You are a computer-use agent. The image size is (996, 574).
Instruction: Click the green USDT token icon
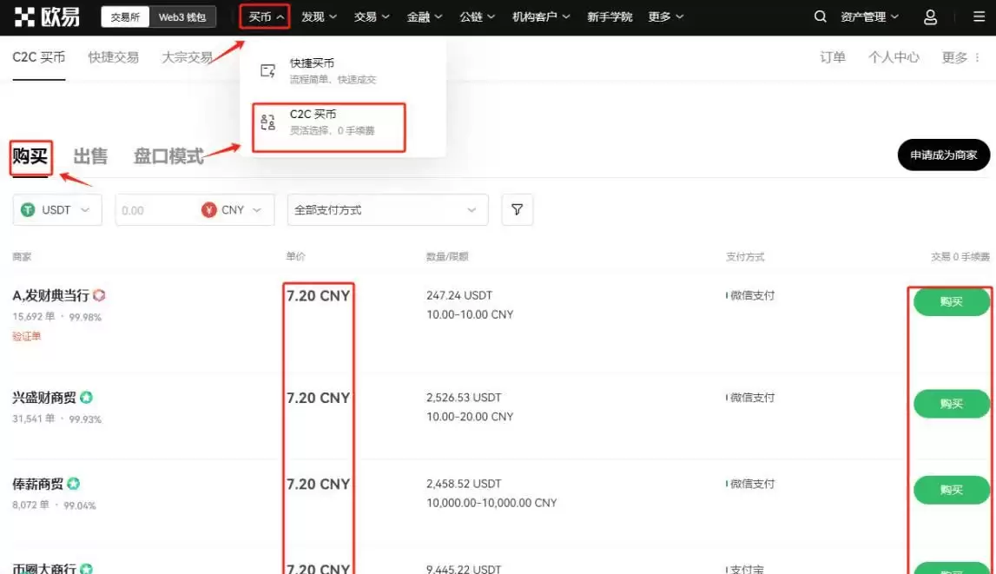[27, 209]
